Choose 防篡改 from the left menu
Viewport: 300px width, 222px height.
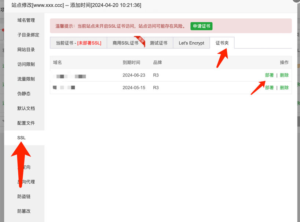[24, 211]
